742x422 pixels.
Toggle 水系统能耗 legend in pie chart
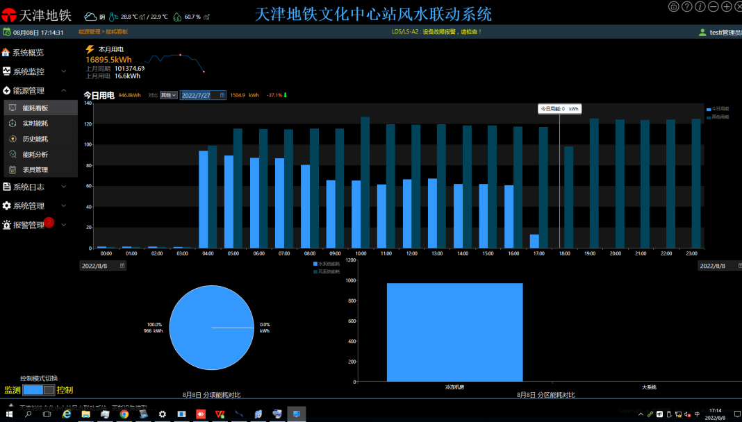[x=327, y=264]
